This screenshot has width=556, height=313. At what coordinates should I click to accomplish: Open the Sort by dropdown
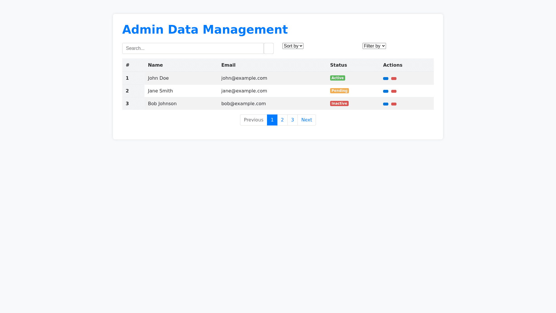(293, 46)
